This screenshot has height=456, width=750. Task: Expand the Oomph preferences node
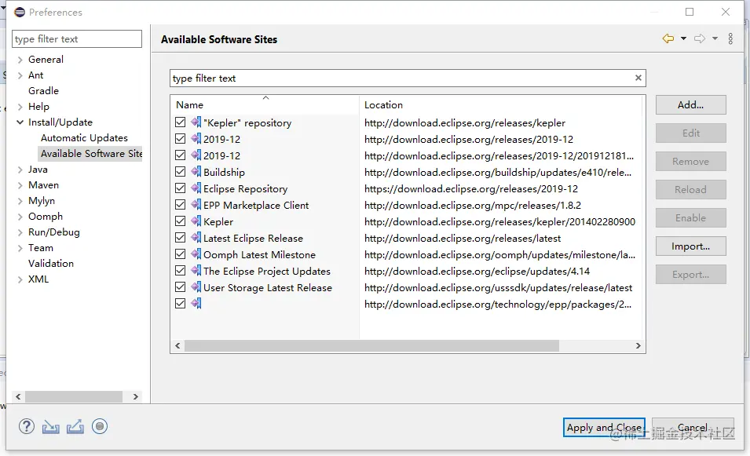[x=20, y=217]
